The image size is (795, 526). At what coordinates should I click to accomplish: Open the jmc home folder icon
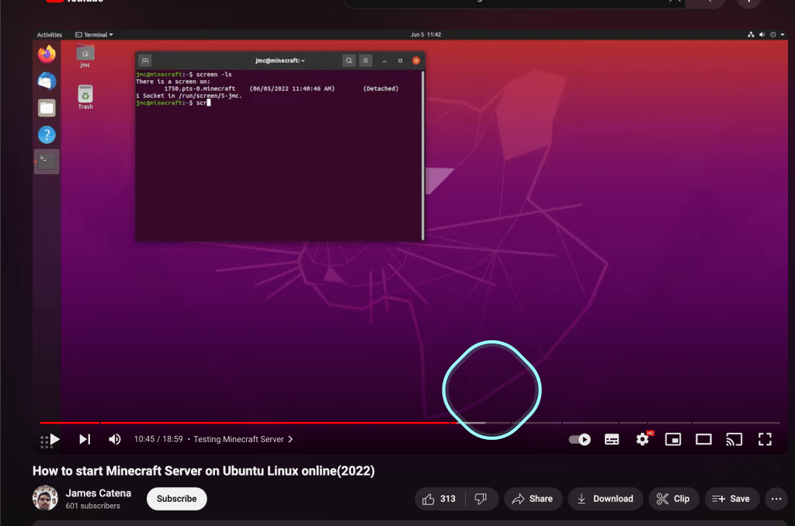coord(85,56)
